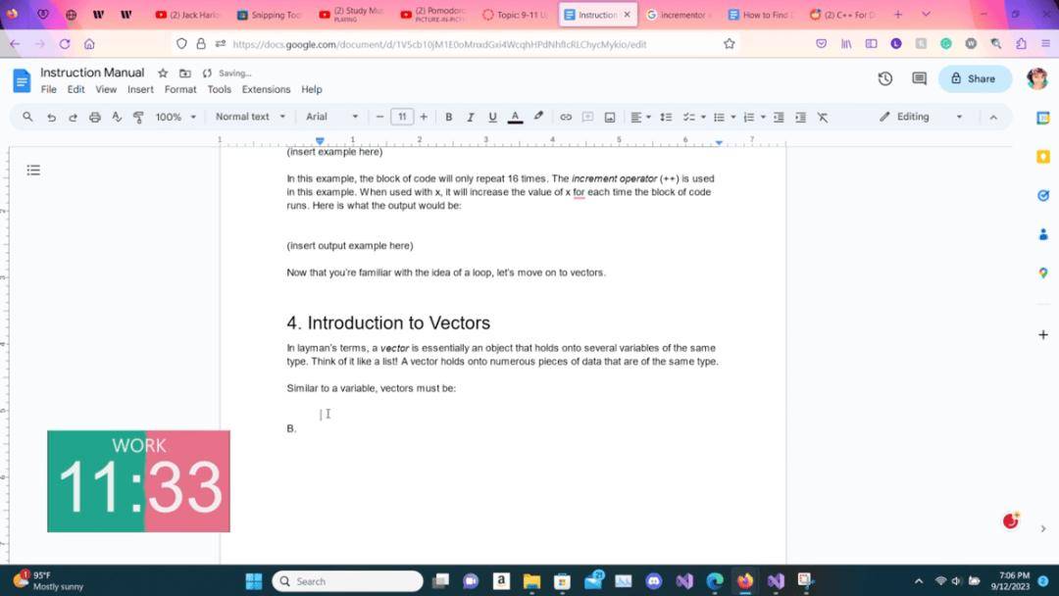Open the version history clock icon
The height and width of the screenshot is (596, 1059).
point(884,79)
